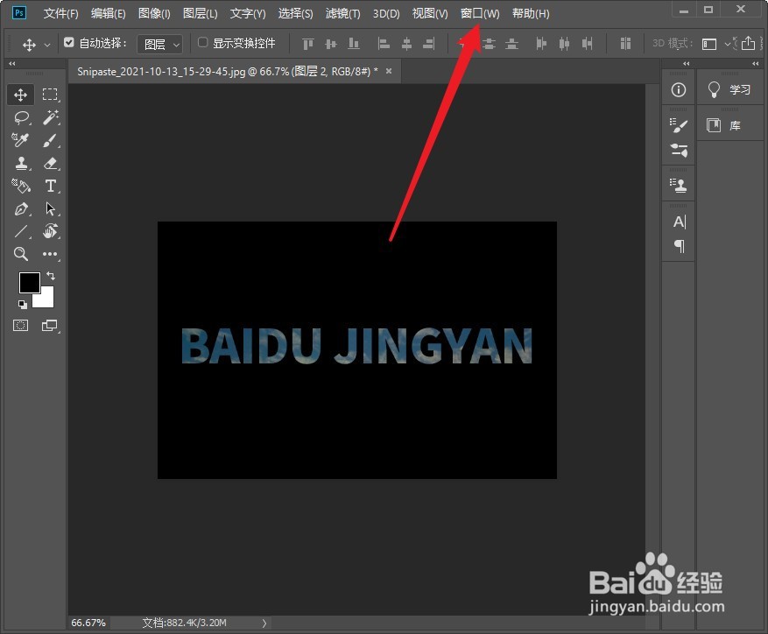
Task: Open the 文件(F) menu
Action: point(60,14)
